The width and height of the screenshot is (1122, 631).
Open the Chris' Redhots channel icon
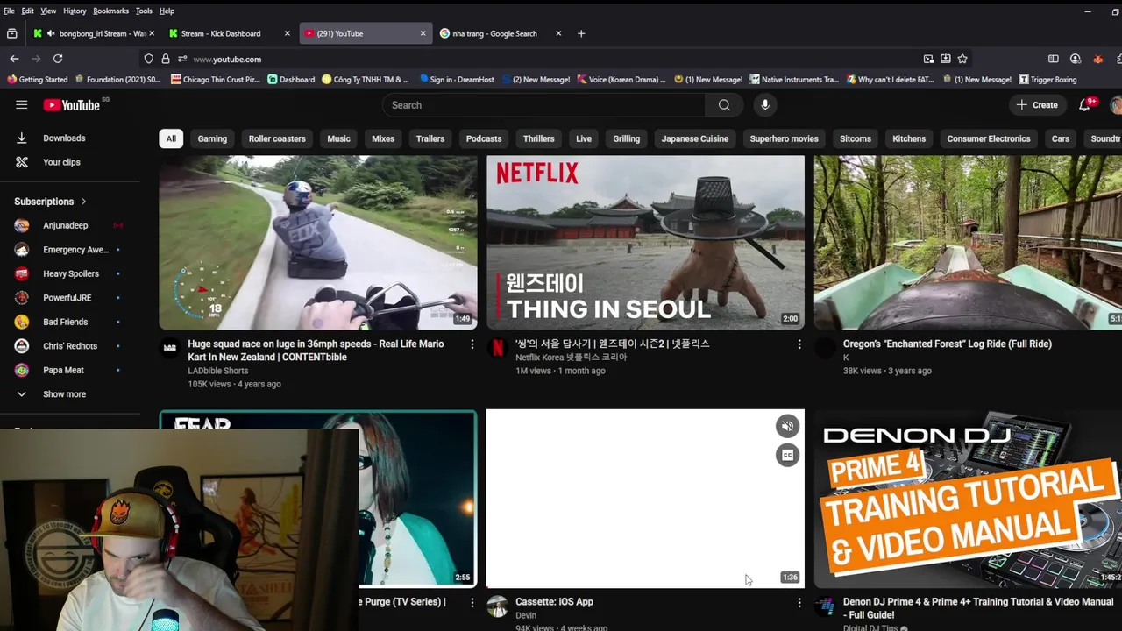(22, 346)
